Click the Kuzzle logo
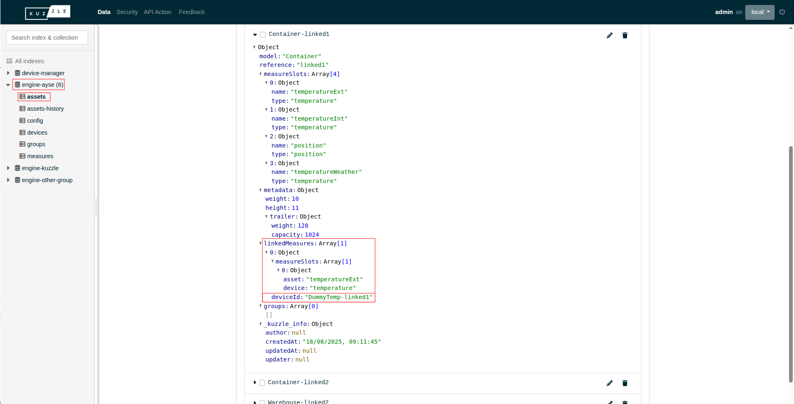794x404 pixels. [48, 12]
